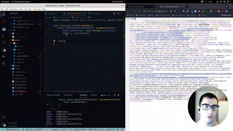233x131 pixels.
Task: Open the Help menu
Action: click(x=44, y=9)
